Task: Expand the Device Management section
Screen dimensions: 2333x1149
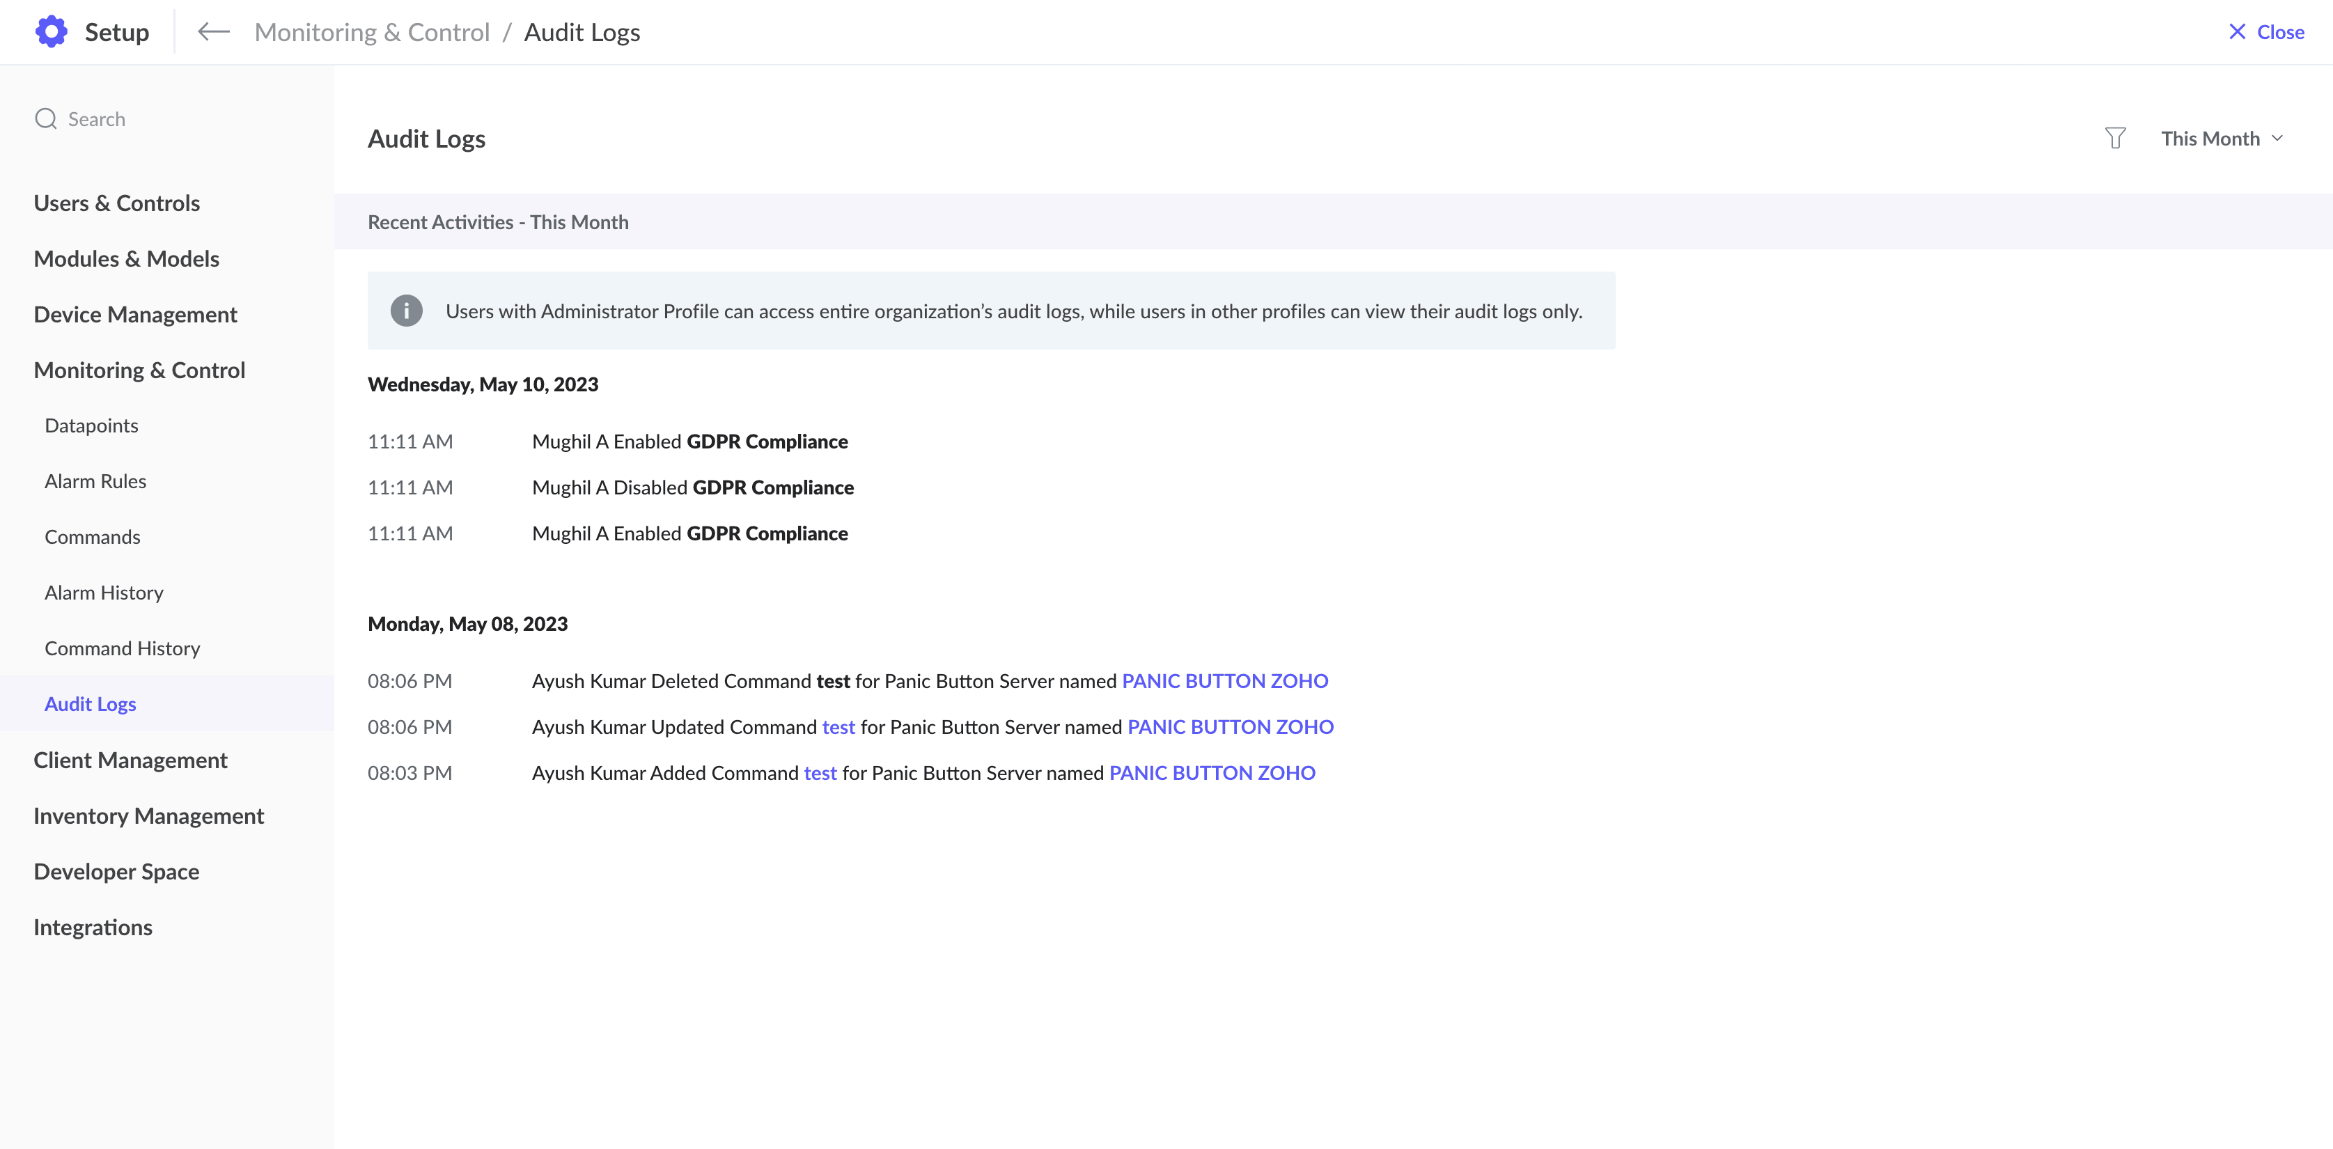Action: pyautogui.click(x=135, y=314)
